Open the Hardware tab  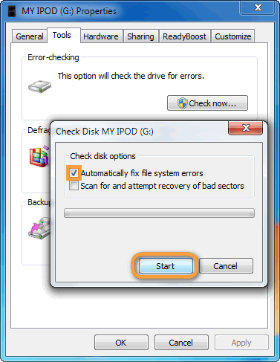[x=101, y=36]
